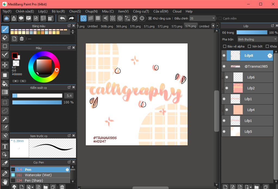This screenshot has width=278, height=189.
Task: Hide the Lớp5 layer visibility
Action: (224, 132)
